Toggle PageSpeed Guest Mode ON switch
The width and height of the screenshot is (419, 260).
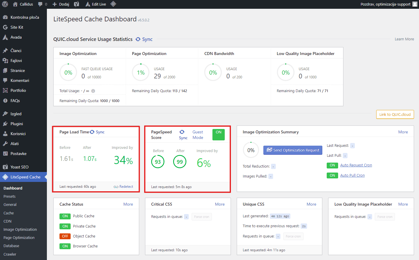tap(218, 135)
